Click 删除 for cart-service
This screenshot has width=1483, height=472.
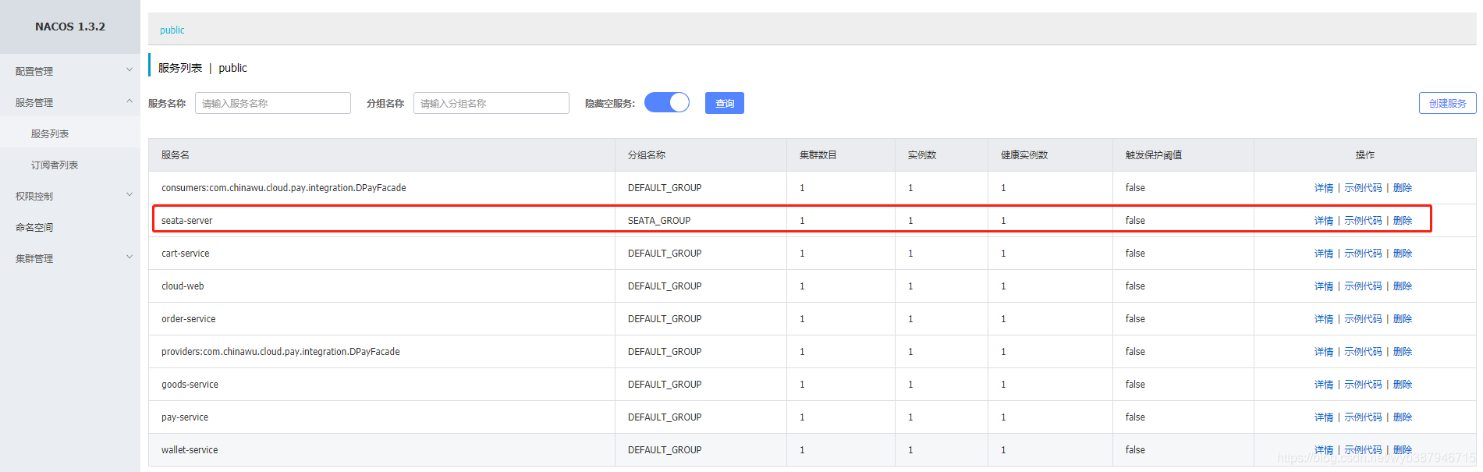1403,254
